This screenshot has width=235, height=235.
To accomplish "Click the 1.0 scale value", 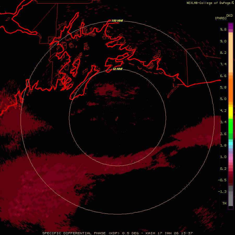I will coord(223,157).
